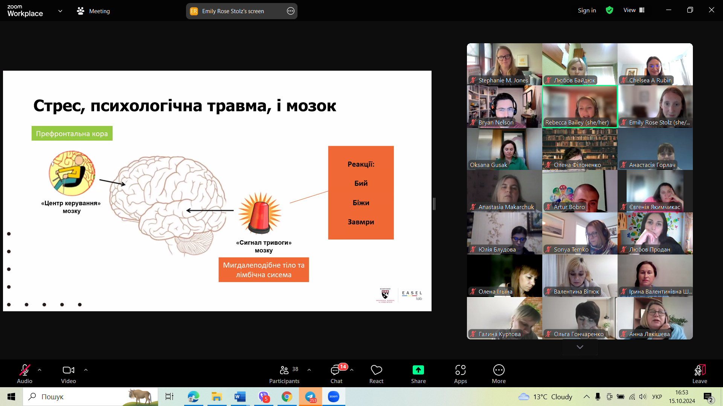Open Microsoft Word from taskbar
The image size is (723, 406).
[240, 397]
